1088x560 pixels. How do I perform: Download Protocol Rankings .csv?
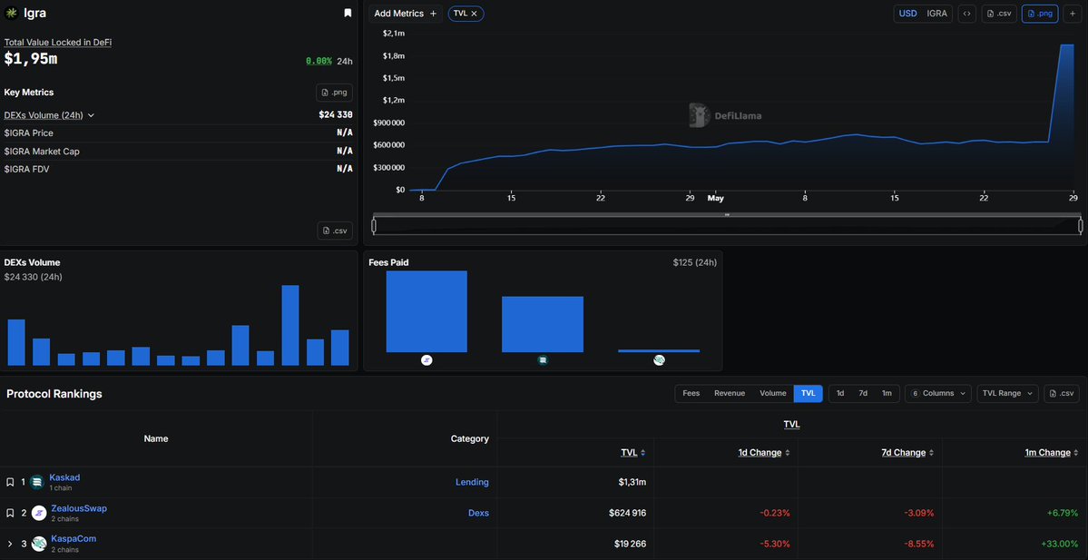(x=1062, y=394)
